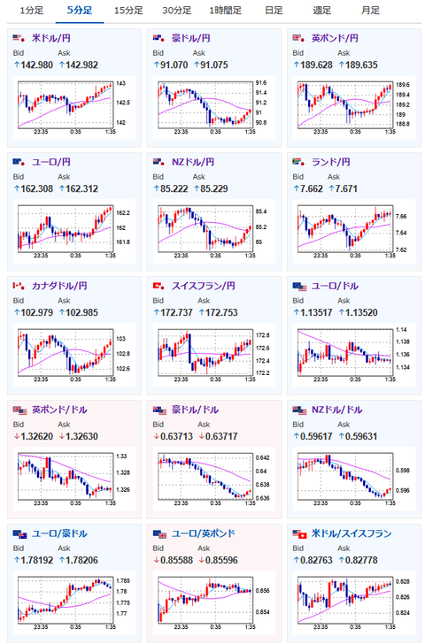Click the Australia flag icon for 豪ドル/円

point(158,38)
